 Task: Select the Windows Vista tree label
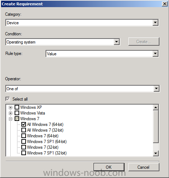[32, 113]
